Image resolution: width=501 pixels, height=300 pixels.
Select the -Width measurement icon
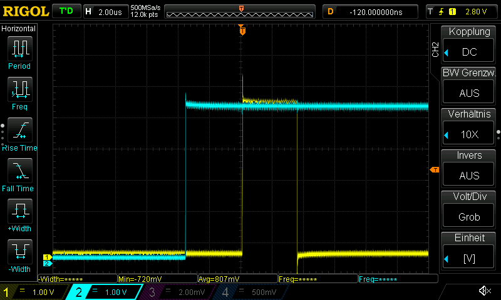[x=19, y=255]
